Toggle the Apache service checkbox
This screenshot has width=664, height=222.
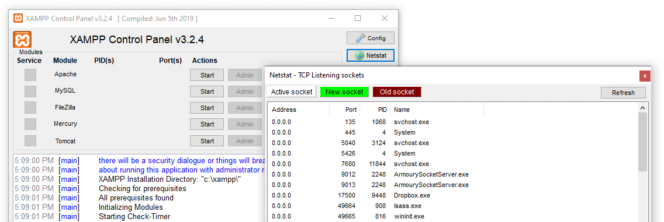(30, 75)
